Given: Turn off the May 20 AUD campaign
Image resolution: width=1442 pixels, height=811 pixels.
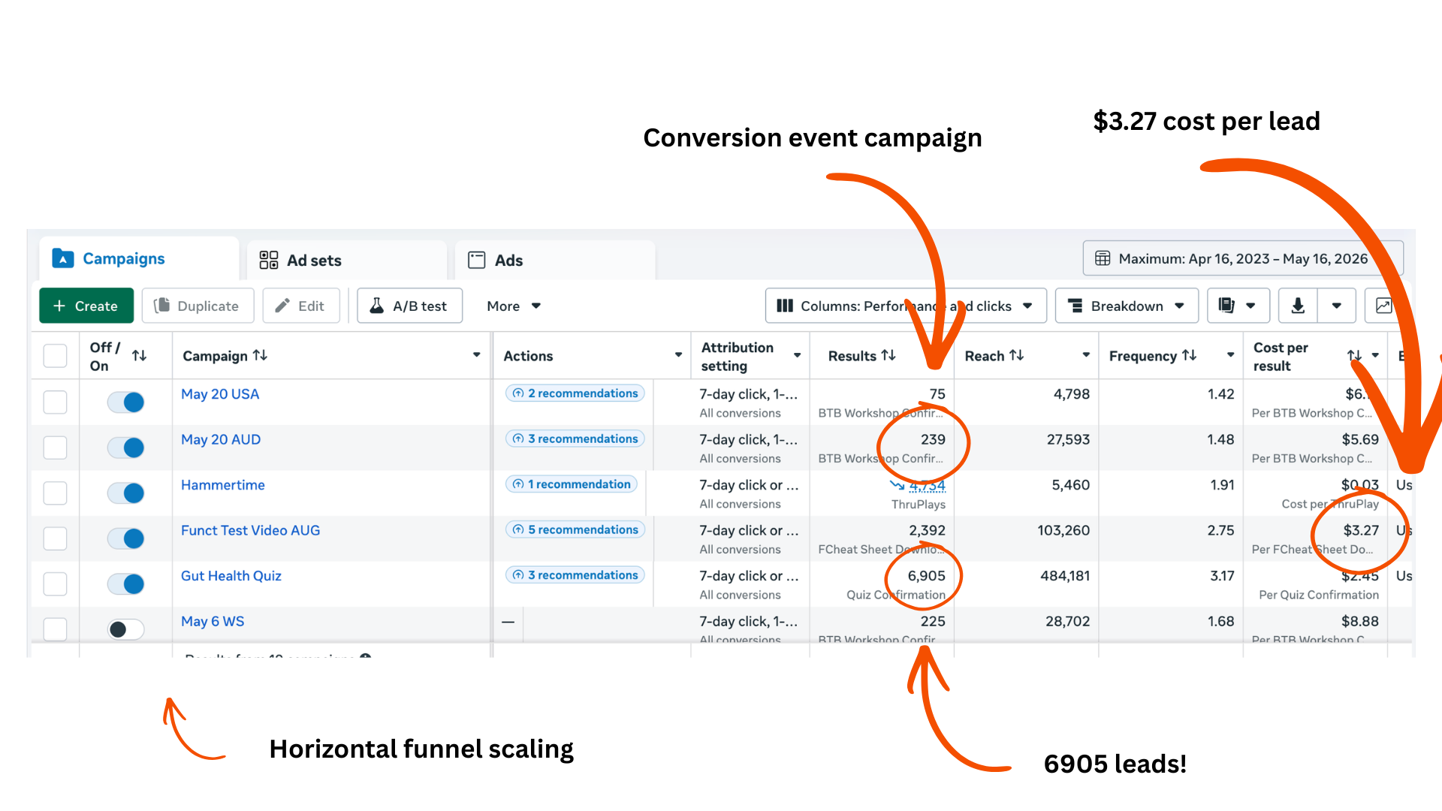Looking at the screenshot, I should [125, 448].
